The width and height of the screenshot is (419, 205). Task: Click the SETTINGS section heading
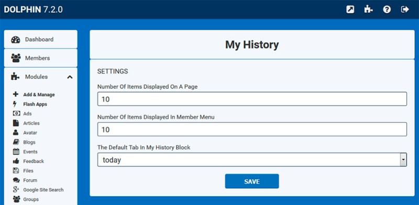(113, 72)
